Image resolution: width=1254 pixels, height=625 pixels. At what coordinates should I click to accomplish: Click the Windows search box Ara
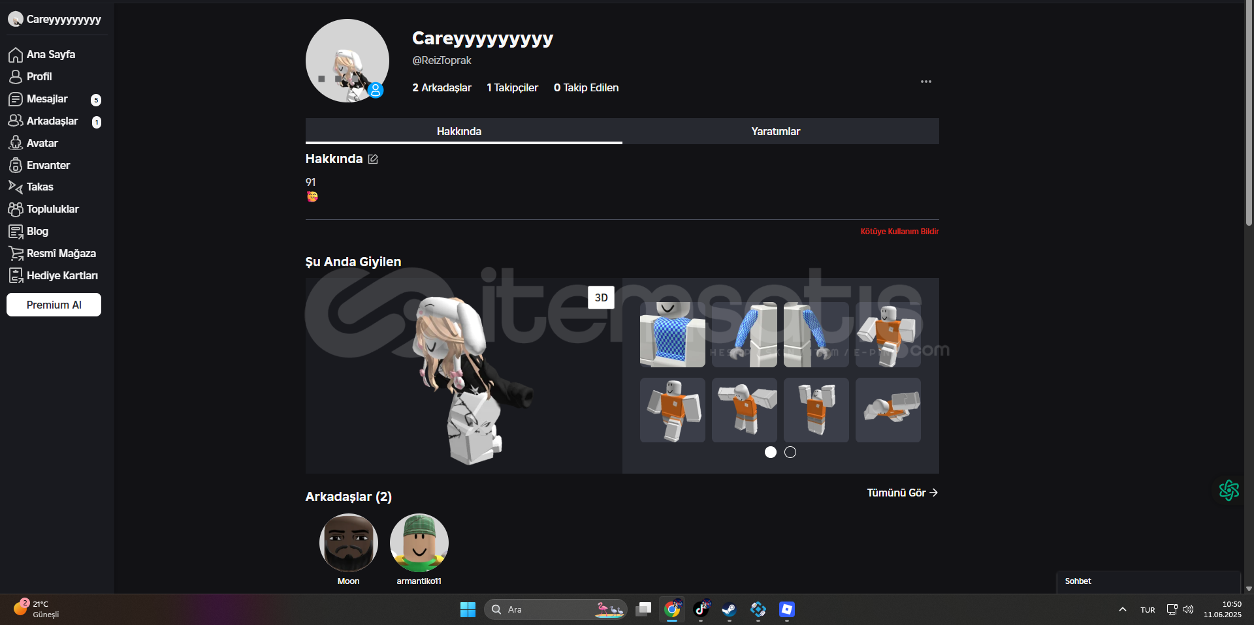coord(555,609)
